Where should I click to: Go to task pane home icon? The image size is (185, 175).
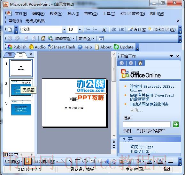point(140,63)
